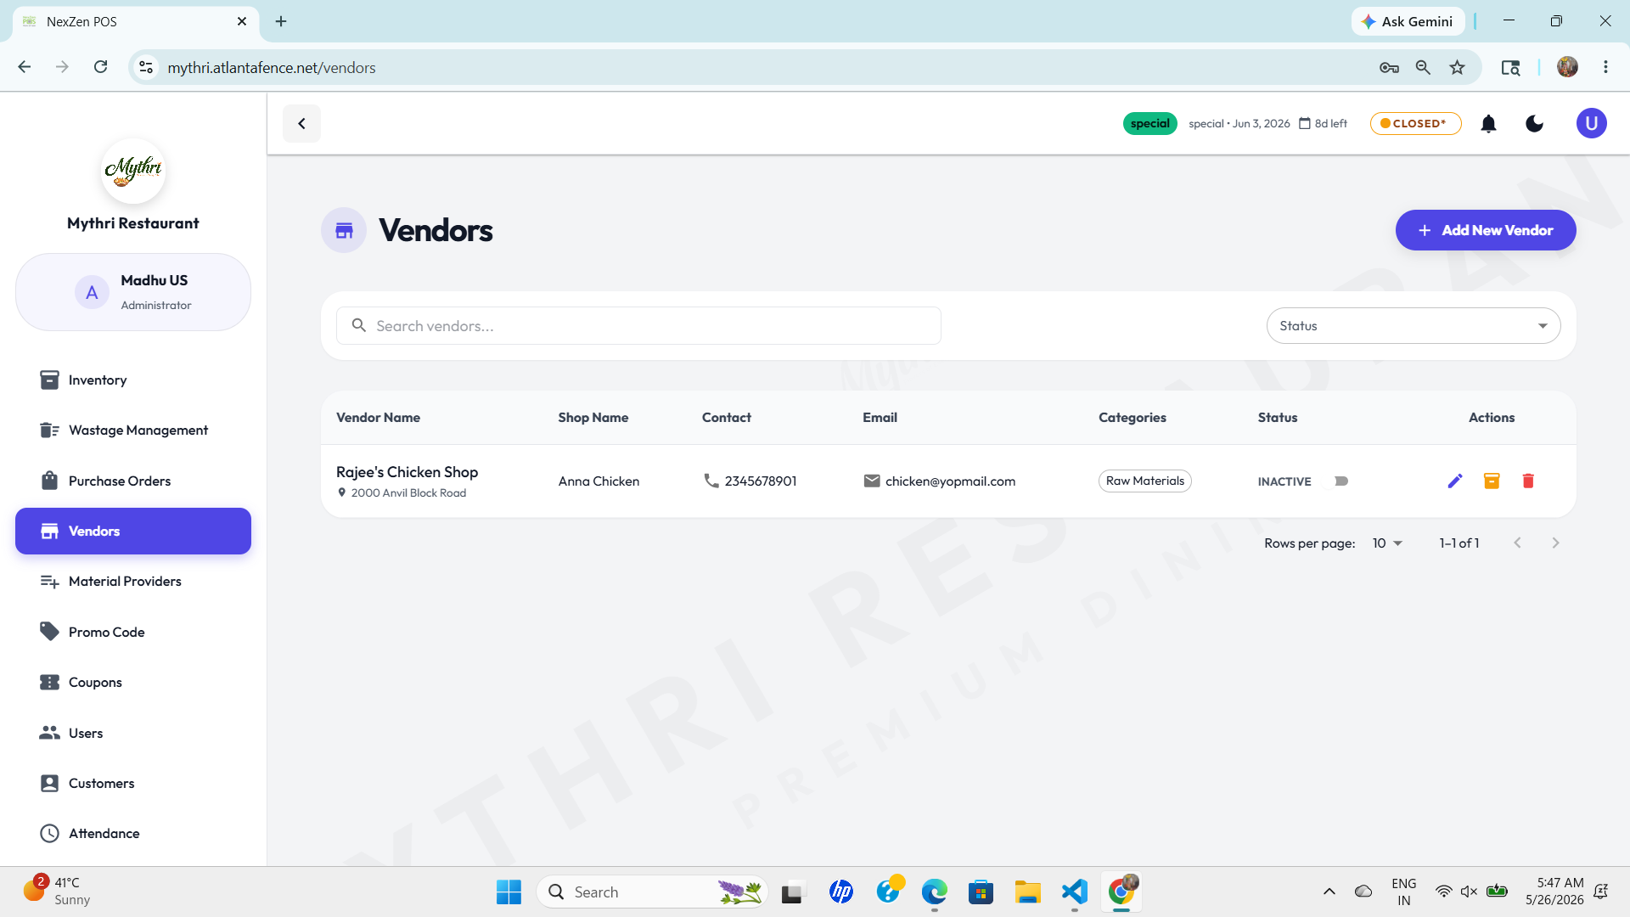Open a new browser tab
Viewport: 1630px width, 917px height.
point(281,21)
